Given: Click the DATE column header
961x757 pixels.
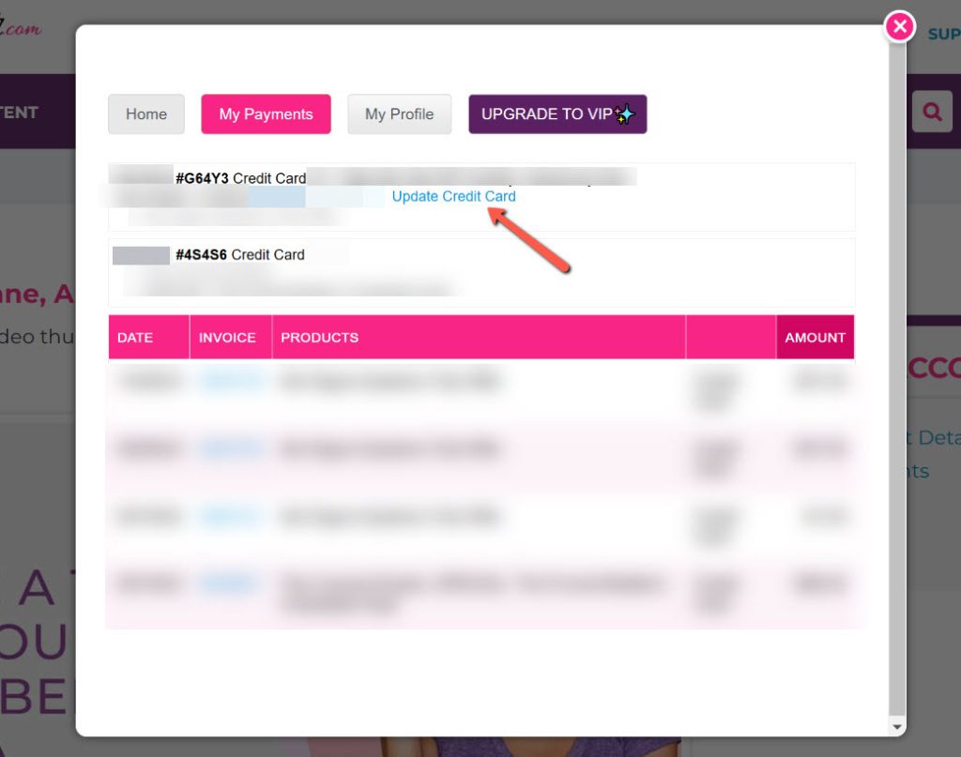Looking at the screenshot, I should (135, 338).
